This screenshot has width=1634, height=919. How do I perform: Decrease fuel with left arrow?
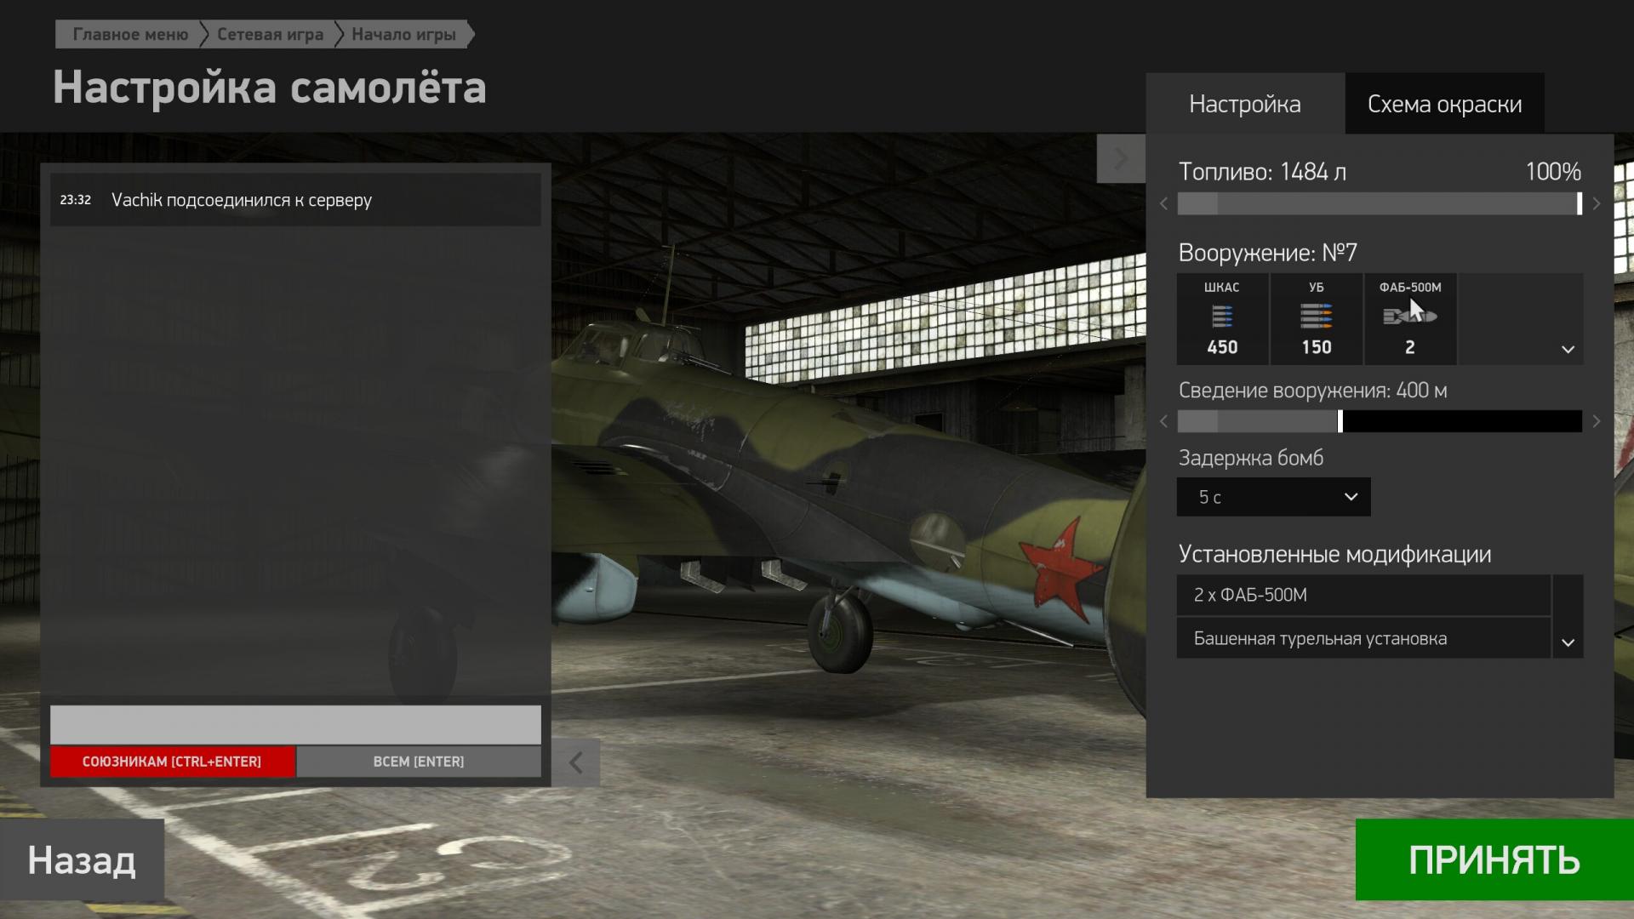(1163, 204)
